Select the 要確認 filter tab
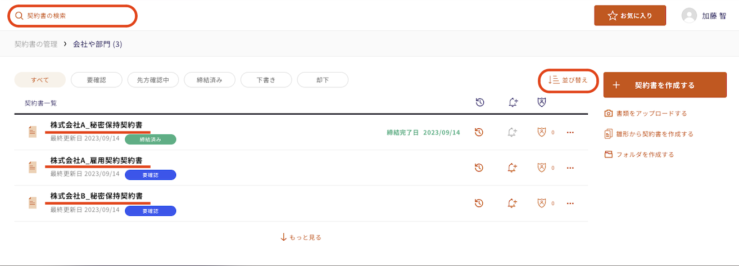Screen dimensions: 739x266 click(x=97, y=80)
